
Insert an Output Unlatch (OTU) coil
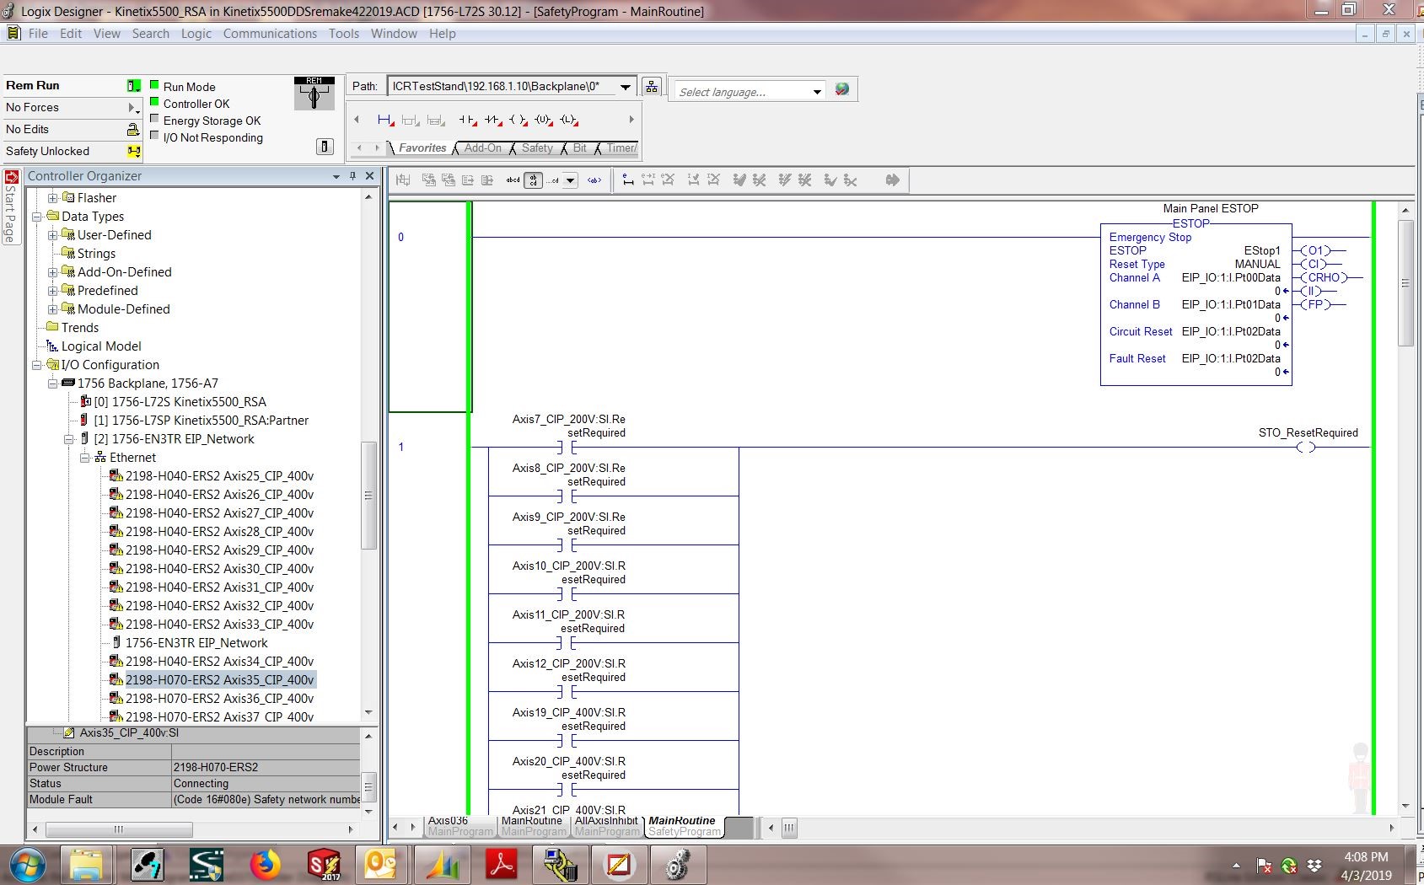point(544,120)
